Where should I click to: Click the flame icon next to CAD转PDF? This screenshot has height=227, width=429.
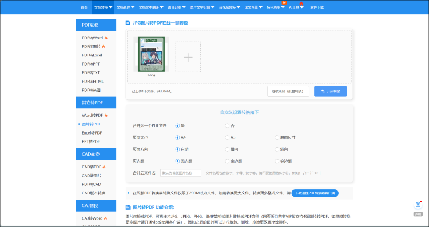coord(104,167)
